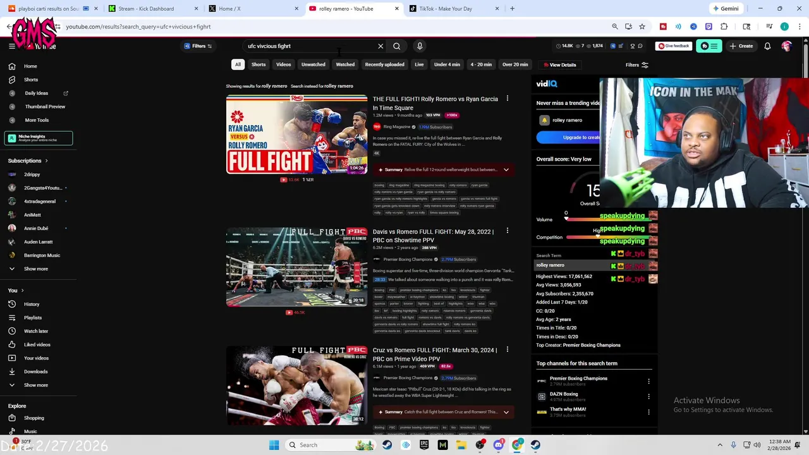Click the Create button
The width and height of the screenshot is (809, 455).
pyautogui.click(x=741, y=46)
